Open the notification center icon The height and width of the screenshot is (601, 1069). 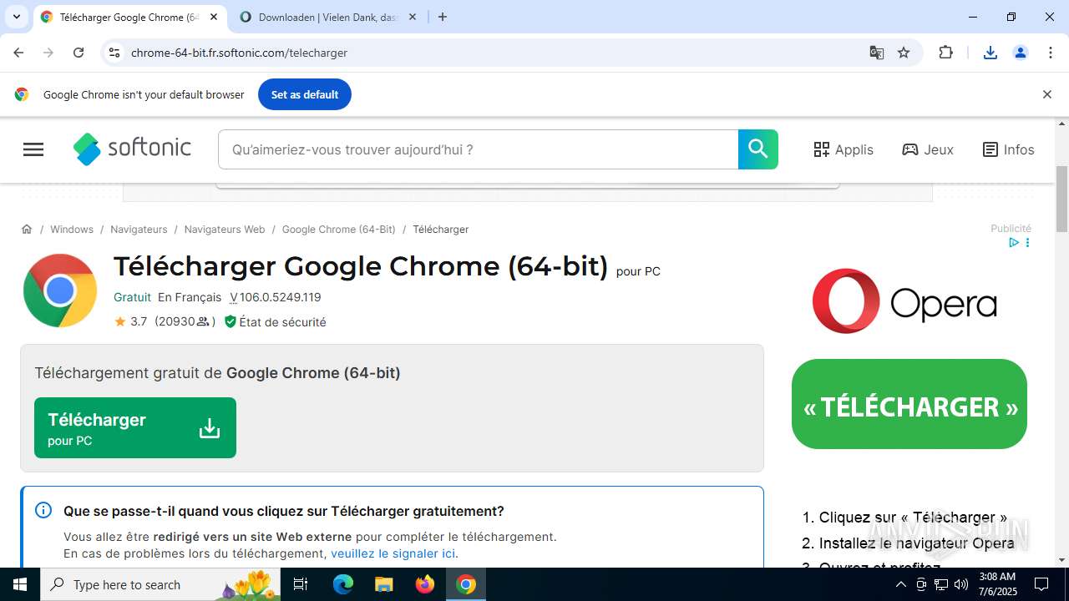pyautogui.click(x=1041, y=584)
